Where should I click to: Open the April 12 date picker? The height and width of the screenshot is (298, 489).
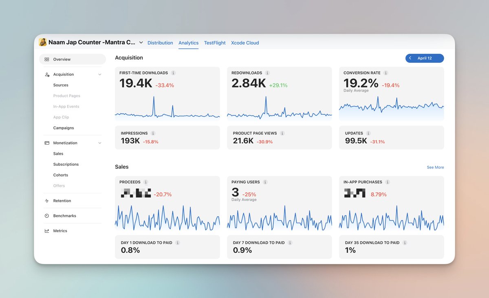(x=425, y=58)
